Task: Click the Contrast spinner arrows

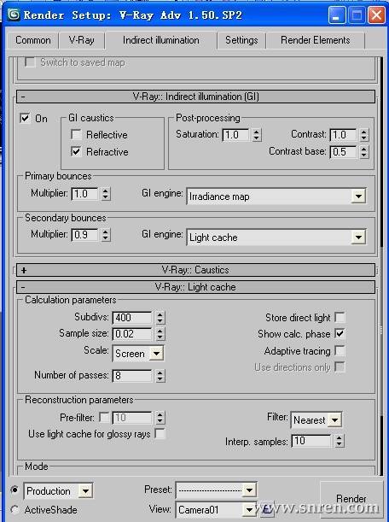Action: pyautogui.click(x=364, y=135)
